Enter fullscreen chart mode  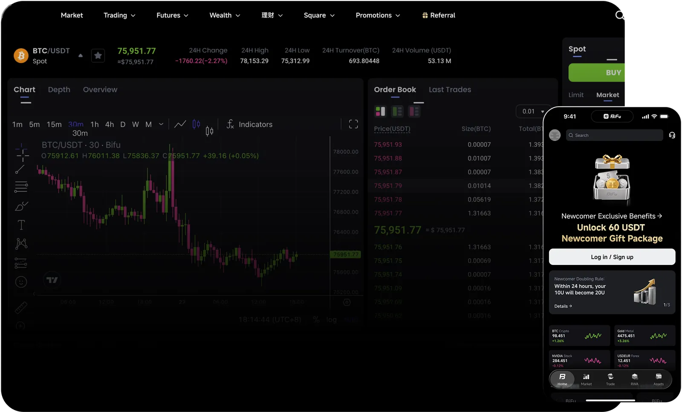point(353,124)
